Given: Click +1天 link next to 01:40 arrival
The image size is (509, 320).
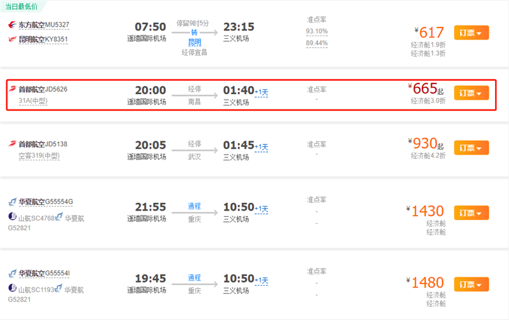Looking at the screenshot, I should coord(261,93).
